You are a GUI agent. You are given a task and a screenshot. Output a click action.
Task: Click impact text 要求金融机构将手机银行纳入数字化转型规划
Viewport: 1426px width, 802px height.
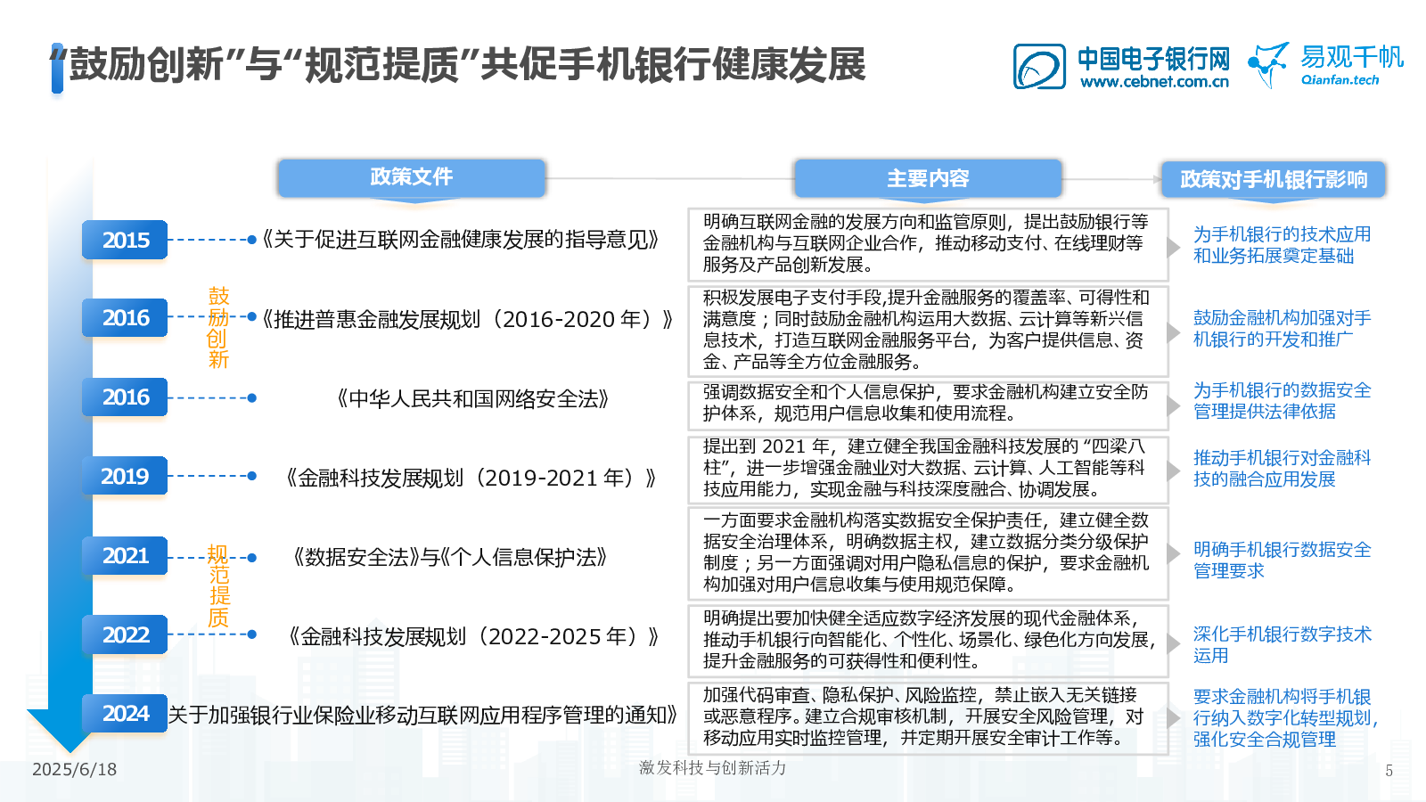tap(1285, 718)
